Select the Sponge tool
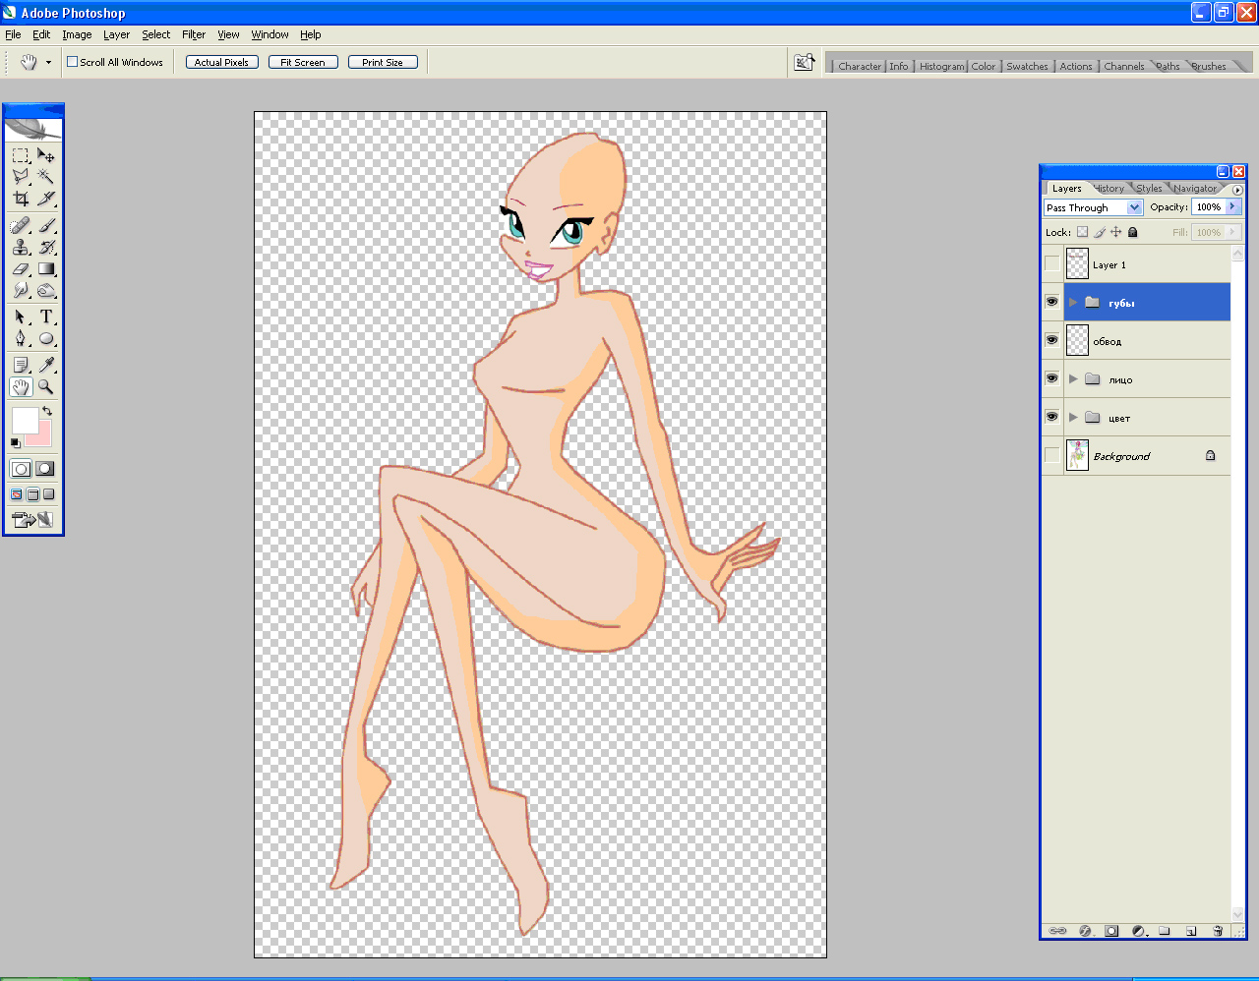 [46, 290]
